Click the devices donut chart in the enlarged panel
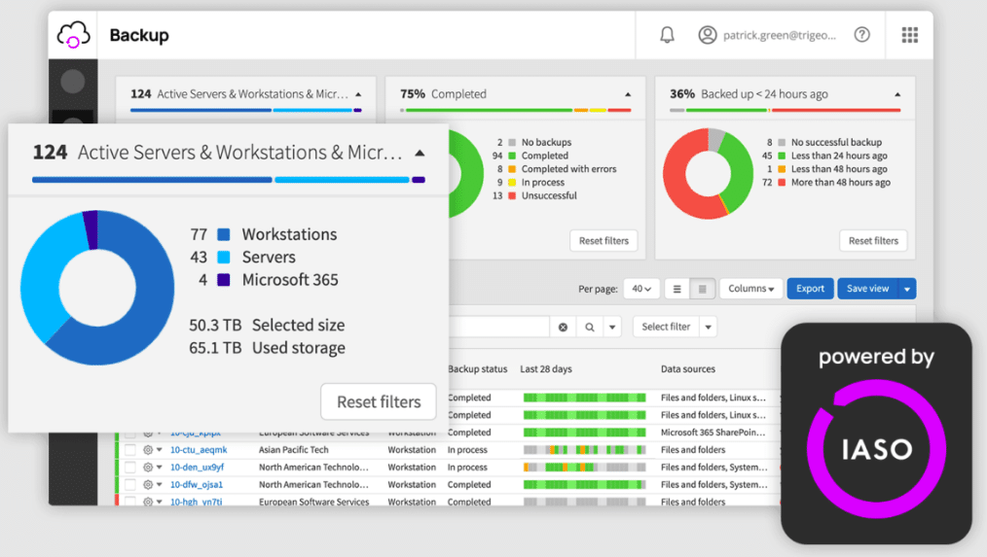Screen dimensions: 987x557 pos(97,288)
